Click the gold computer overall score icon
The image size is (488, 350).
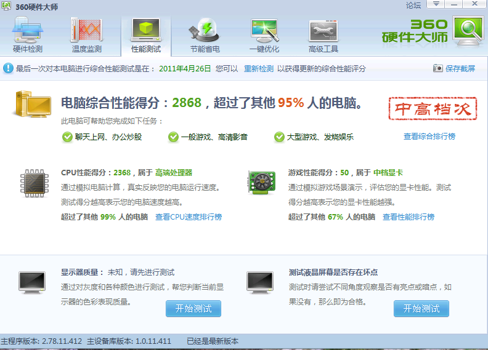[x=32, y=105]
